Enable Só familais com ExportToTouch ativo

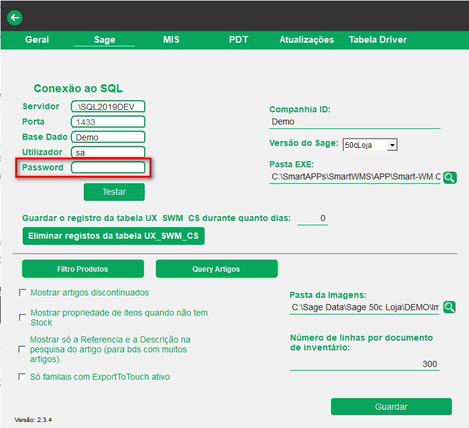pos(22,377)
